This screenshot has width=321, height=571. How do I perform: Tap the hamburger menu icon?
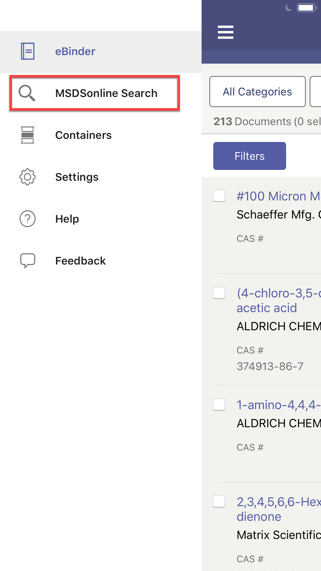(225, 32)
